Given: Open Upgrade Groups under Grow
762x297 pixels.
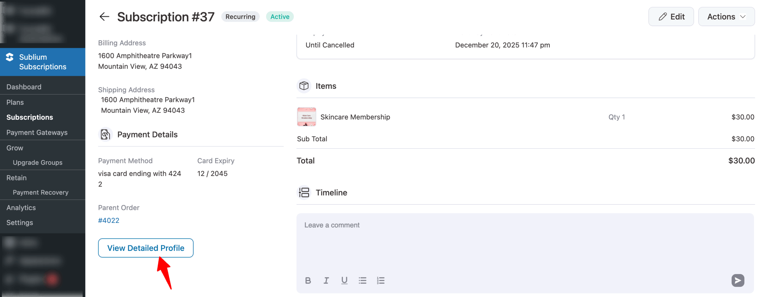Looking at the screenshot, I should (38, 162).
